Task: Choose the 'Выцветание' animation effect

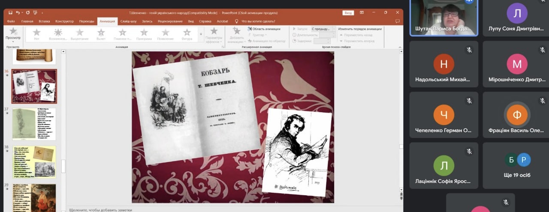Action: coord(80,34)
